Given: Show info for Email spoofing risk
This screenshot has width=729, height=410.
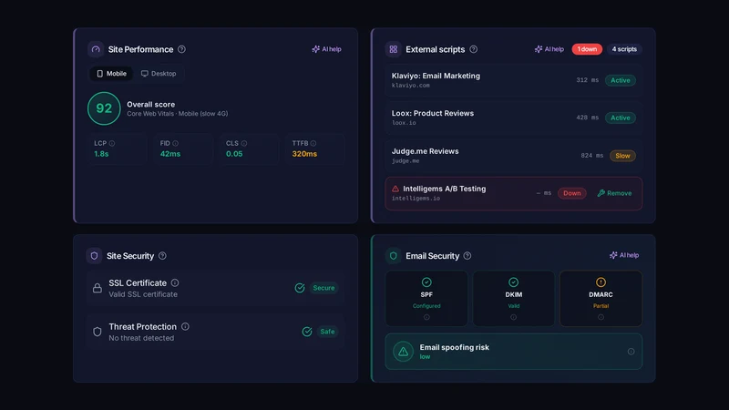Looking at the screenshot, I should [x=631, y=352].
